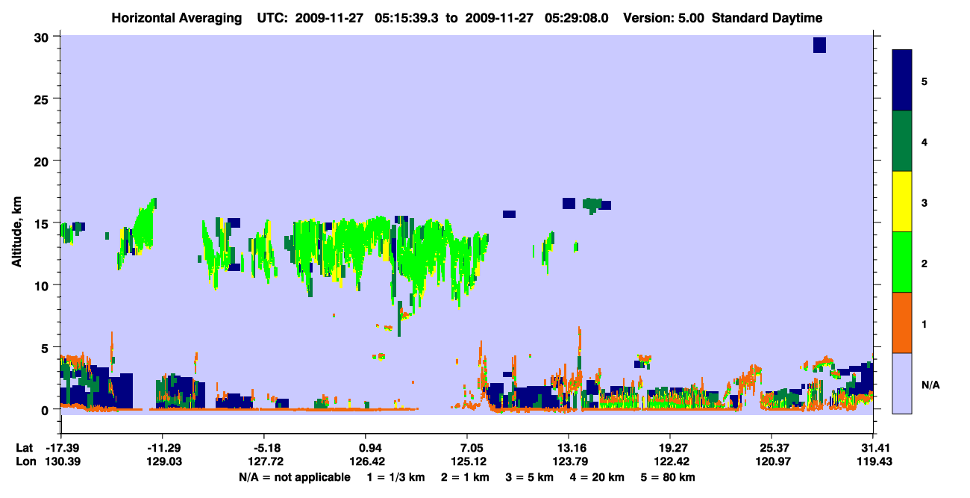
Task: Click the dark green colorbar segment labeled 4
Action: pos(902,141)
